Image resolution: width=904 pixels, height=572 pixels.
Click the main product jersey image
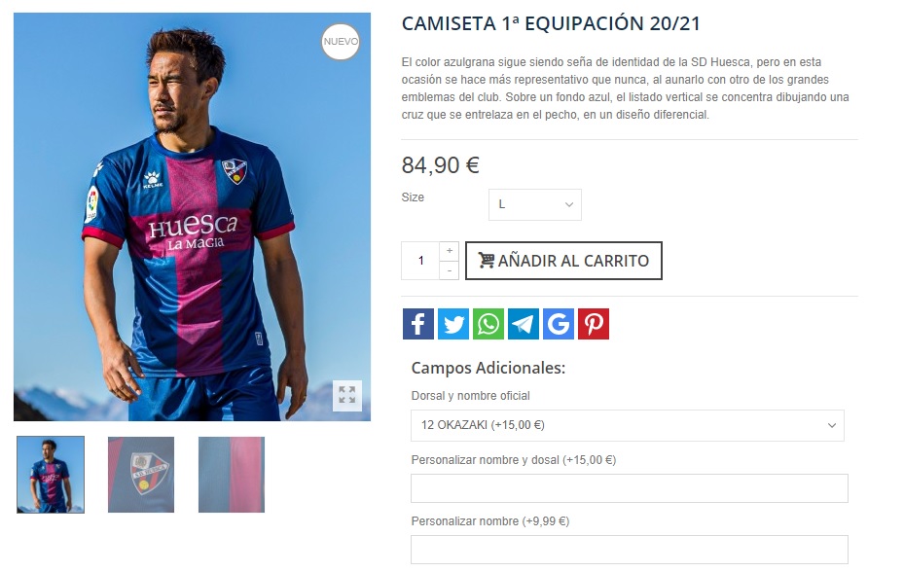[192, 217]
